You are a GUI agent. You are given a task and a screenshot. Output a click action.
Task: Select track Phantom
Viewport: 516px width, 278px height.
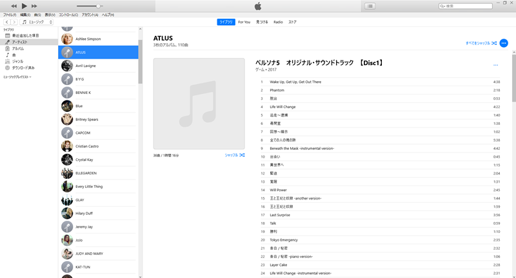tap(380, 90)
